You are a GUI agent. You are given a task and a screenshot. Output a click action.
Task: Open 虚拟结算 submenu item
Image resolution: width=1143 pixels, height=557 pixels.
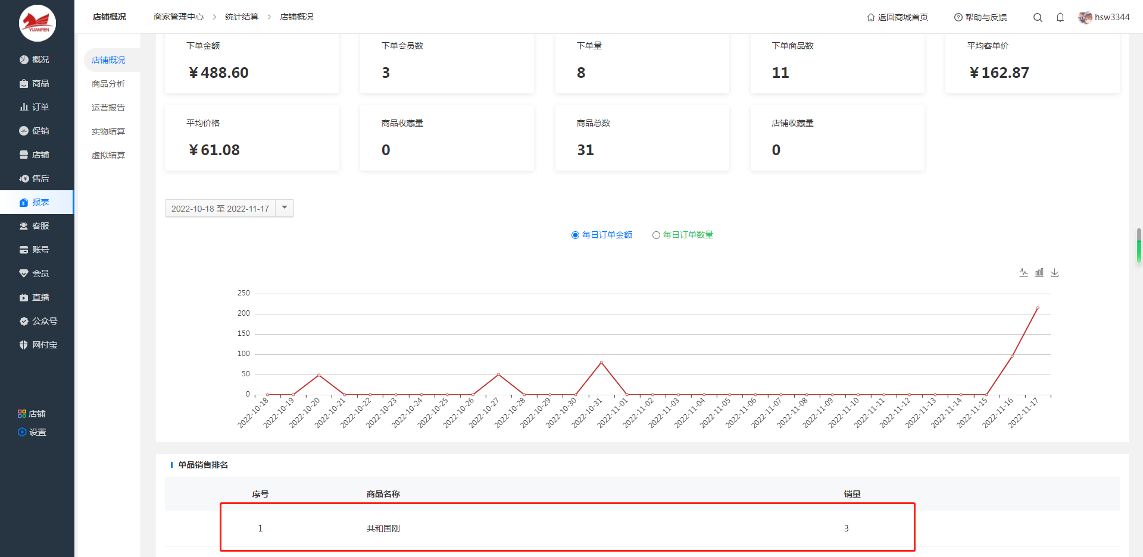coord(108,155)
